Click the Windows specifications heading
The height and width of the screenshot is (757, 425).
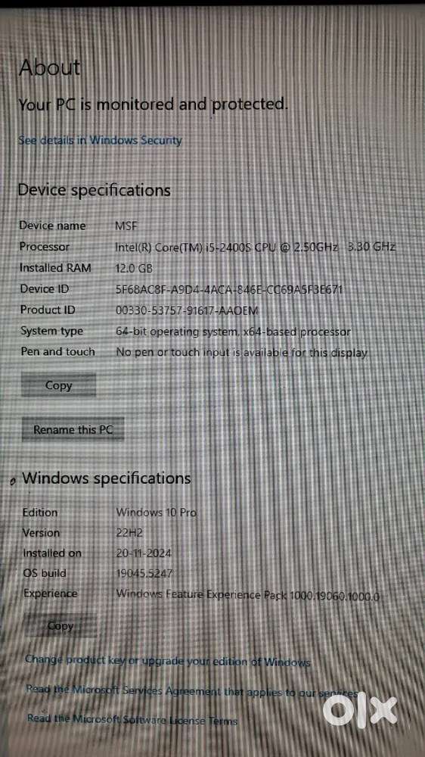107,478
